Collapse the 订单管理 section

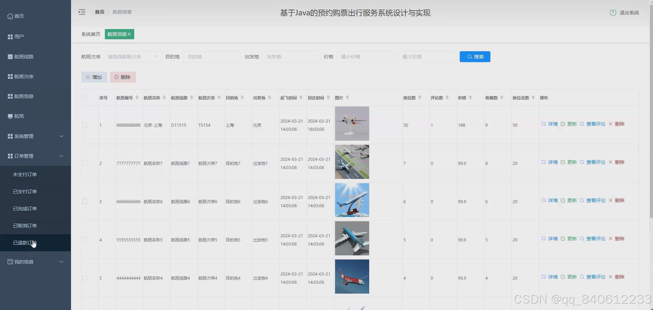(x=34, y=156)
